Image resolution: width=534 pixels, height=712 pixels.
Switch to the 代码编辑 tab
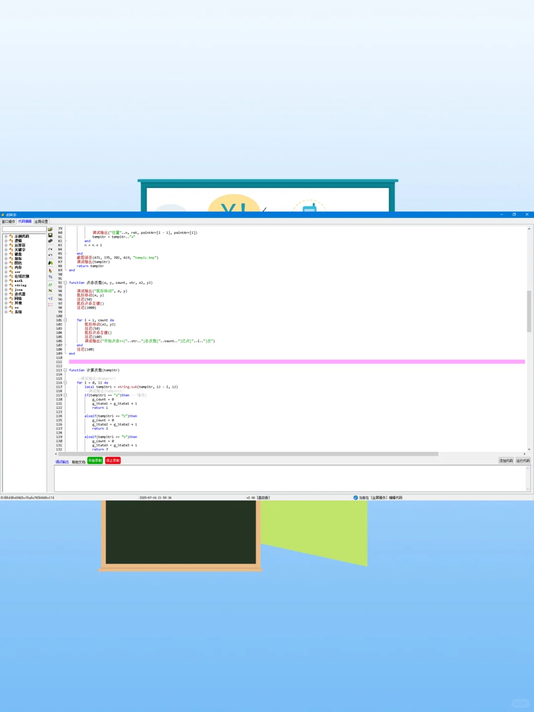(25, 222)
